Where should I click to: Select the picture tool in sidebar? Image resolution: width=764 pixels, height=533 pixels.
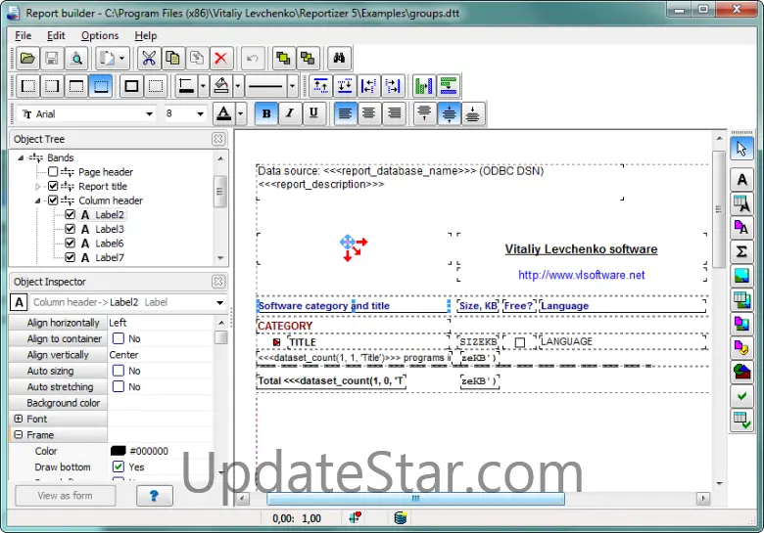pos(741,275)
